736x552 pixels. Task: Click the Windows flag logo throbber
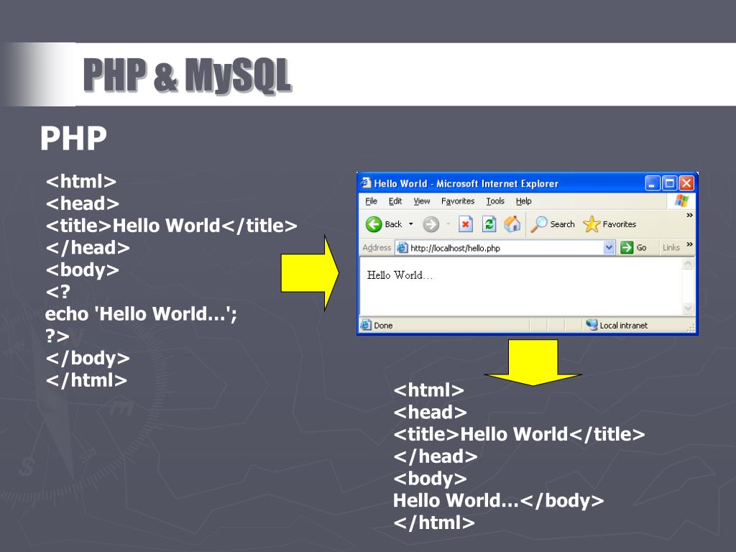click(x=681, y=201)
